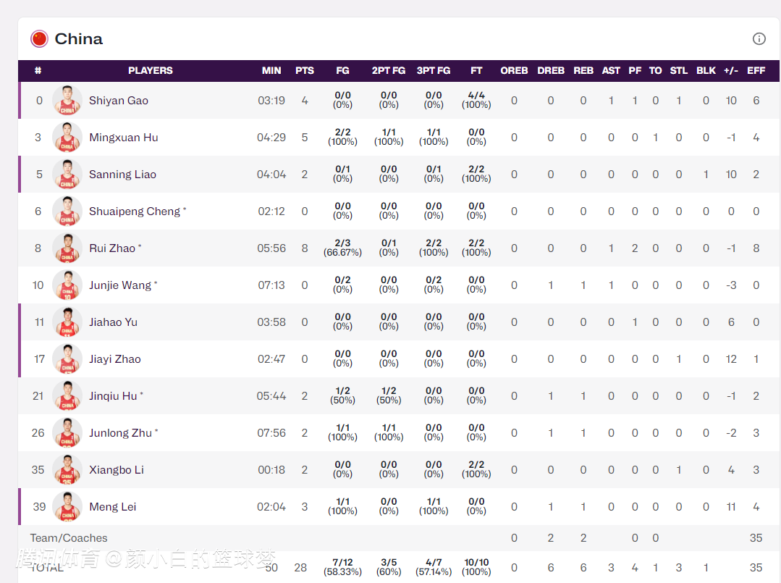Click Xiangbo Li's player headshot

click(67, 470)
